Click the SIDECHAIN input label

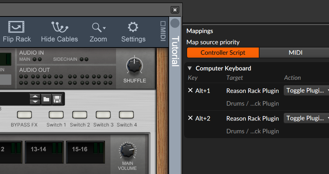click(65, 59)
